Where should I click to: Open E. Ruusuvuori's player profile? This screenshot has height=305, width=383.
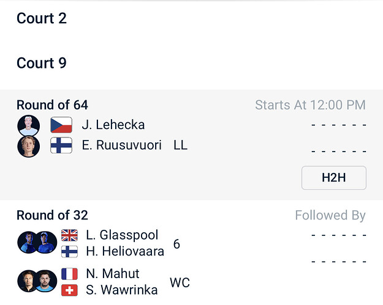(122, 145)
